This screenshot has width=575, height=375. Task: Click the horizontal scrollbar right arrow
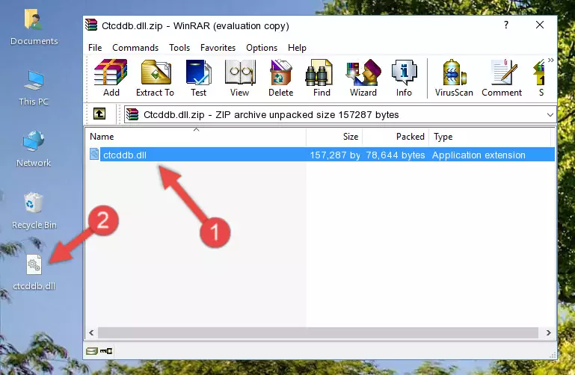pos(549,332)
